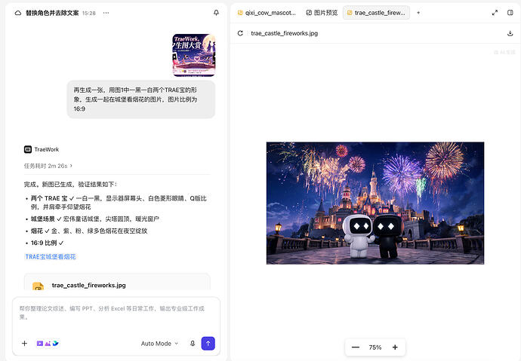
Task: Click the TraeWork poster thumbnail in chat
Action: tap(194, 55)
